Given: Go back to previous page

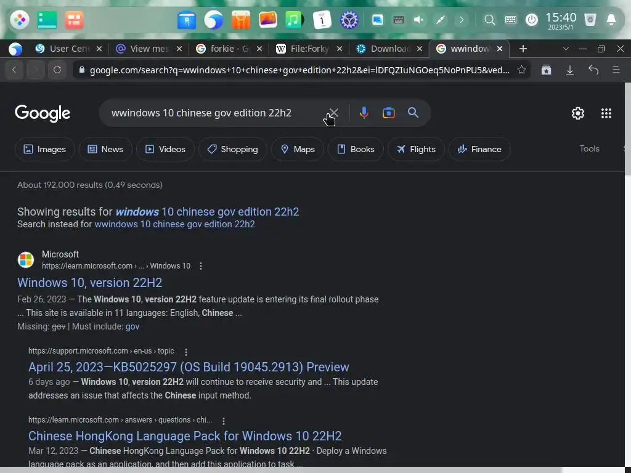Looking at the screenshot, I should coord(14,70).
